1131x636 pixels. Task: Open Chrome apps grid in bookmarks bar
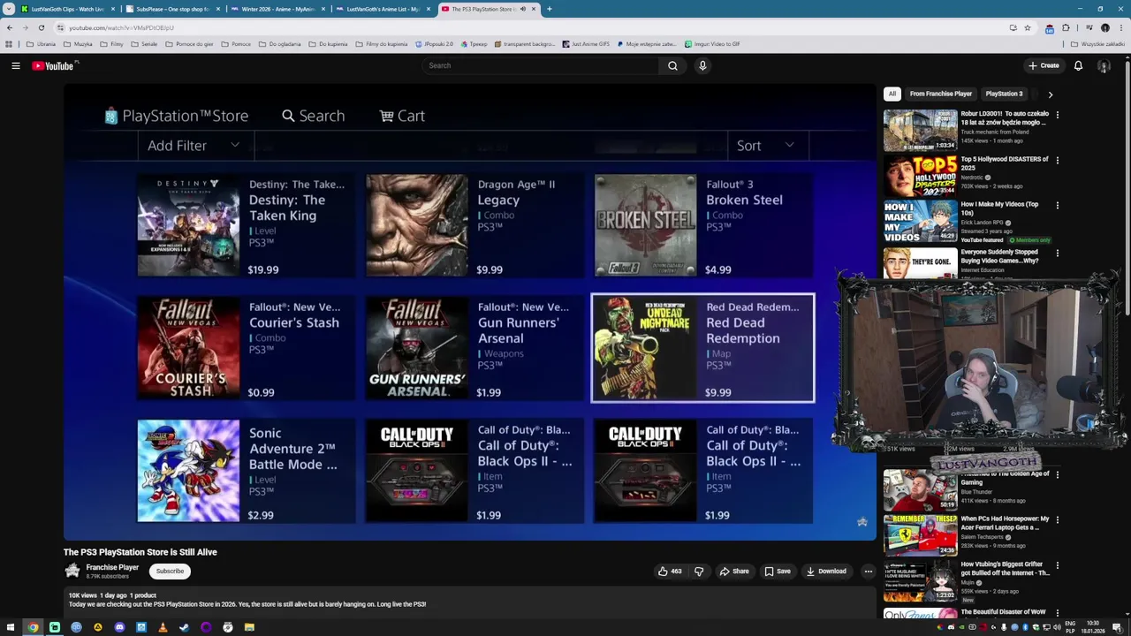pos(9,43)
